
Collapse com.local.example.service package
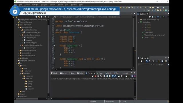tap(21, 45)
